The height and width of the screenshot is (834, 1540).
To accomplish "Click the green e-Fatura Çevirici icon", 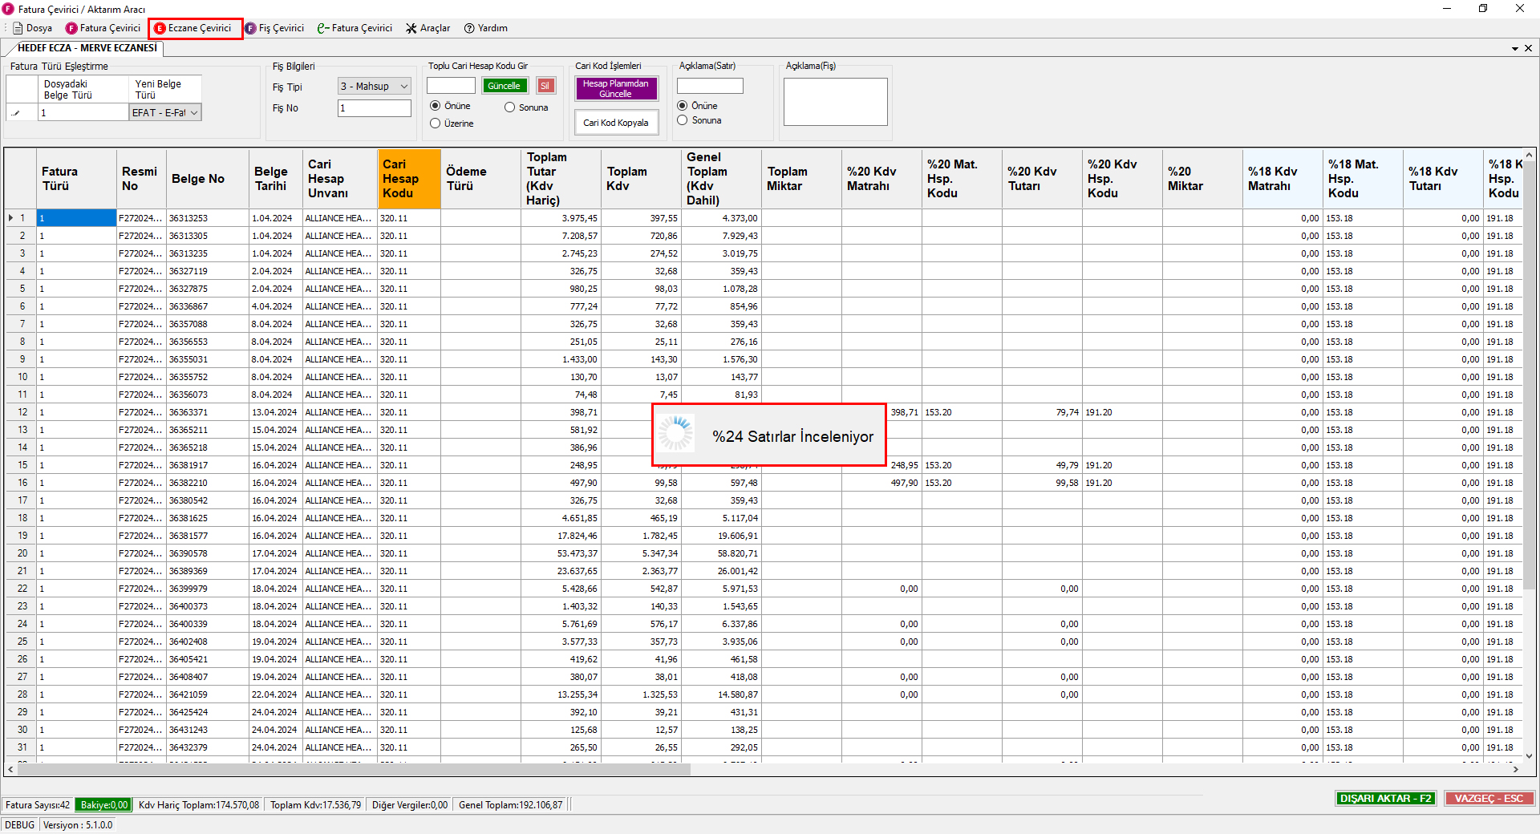I will pos(322,28).
